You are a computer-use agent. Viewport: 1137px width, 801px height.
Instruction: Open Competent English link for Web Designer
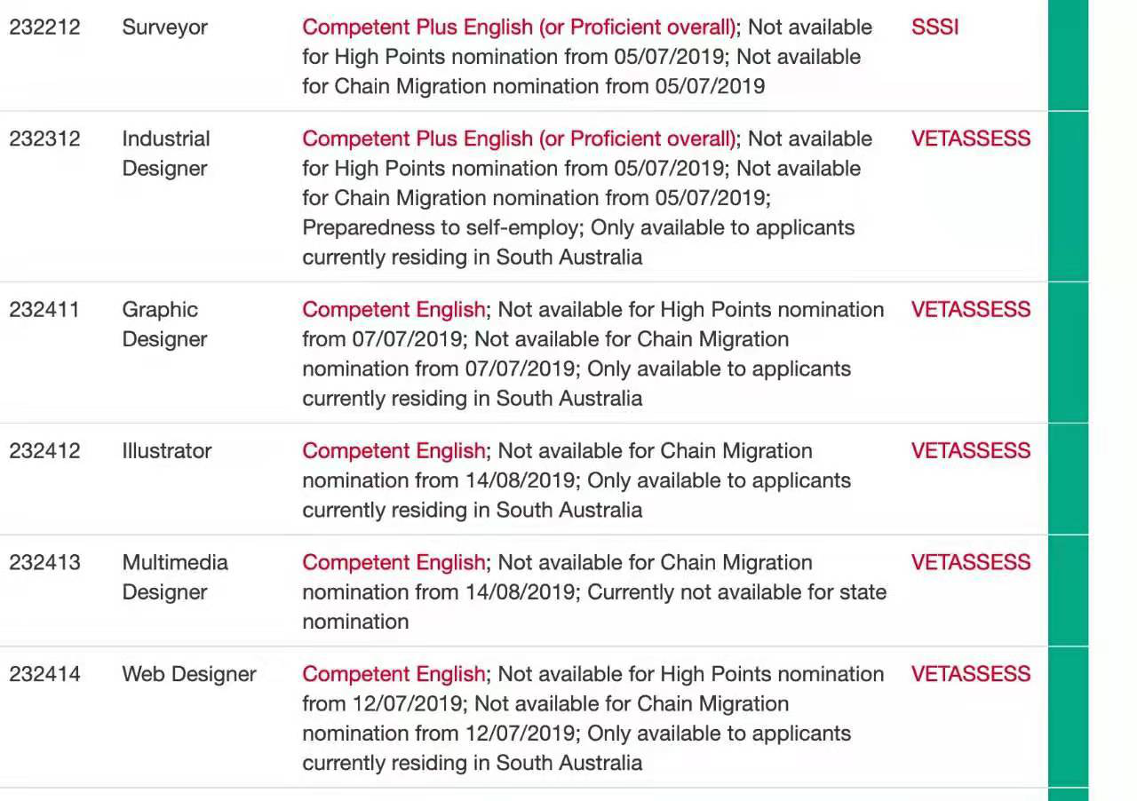pyautogui.click(x=394, y=675)
